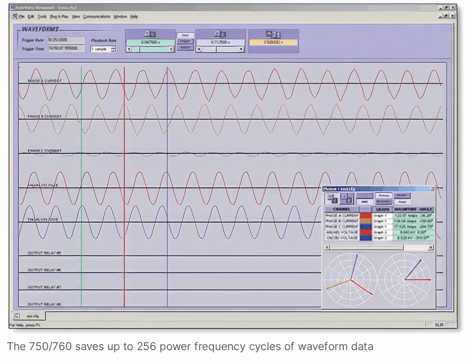Open the View menu
This screenshot has width=466, height=362.
76,17
